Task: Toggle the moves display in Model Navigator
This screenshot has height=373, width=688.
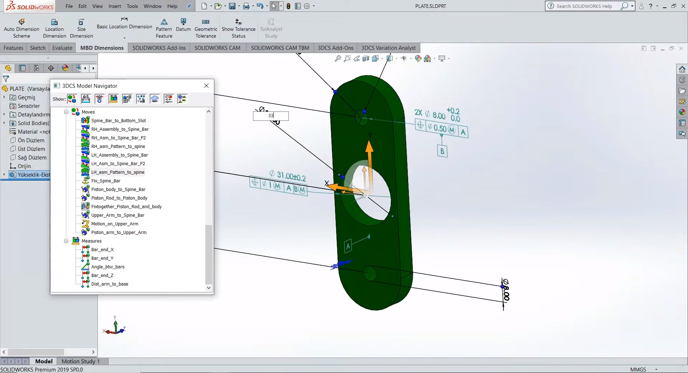Action: pos(72,99)
